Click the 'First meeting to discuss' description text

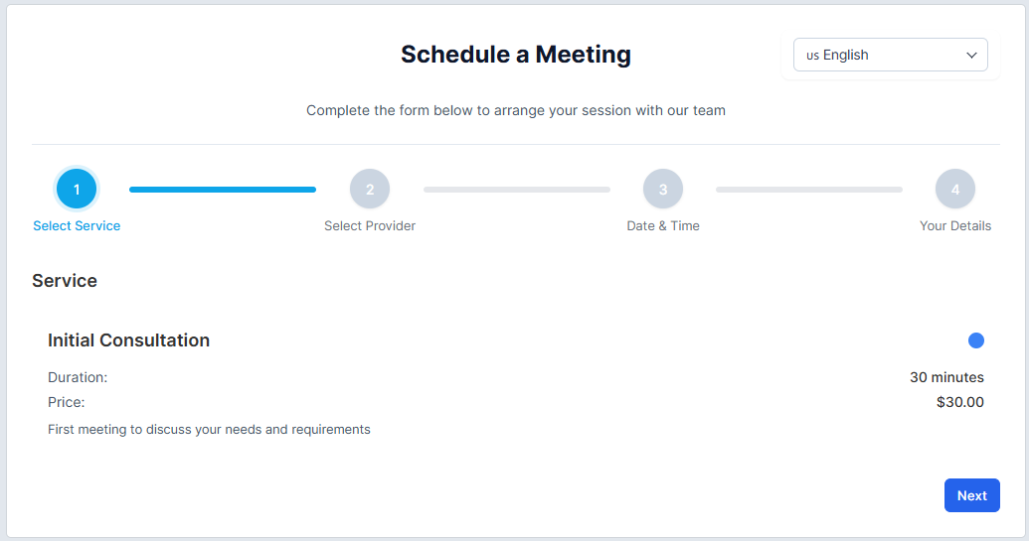coord(209,430)
